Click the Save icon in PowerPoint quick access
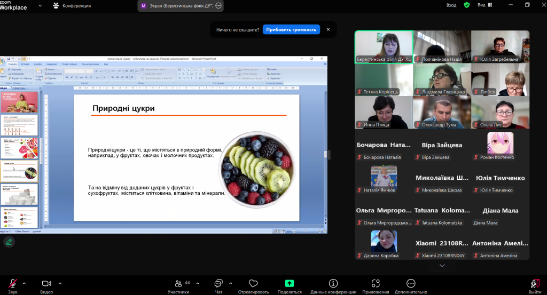The height and width of the screenshot is (295, 547). (x=8, y=59)
